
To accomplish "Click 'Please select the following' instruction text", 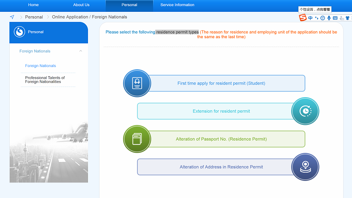I will (x=130, y=32).
